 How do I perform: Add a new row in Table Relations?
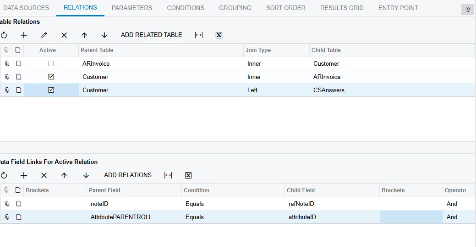(x=24, y=35)
